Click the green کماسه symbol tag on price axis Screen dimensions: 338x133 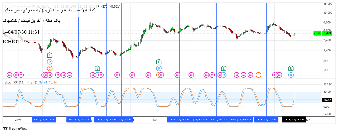[318, 33]
